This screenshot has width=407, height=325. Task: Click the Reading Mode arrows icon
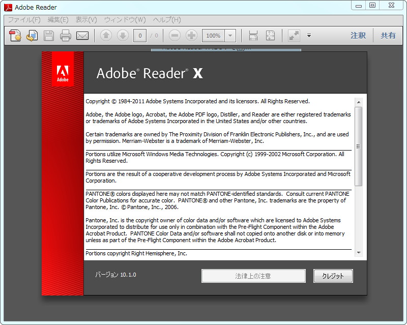pos(293,36)
